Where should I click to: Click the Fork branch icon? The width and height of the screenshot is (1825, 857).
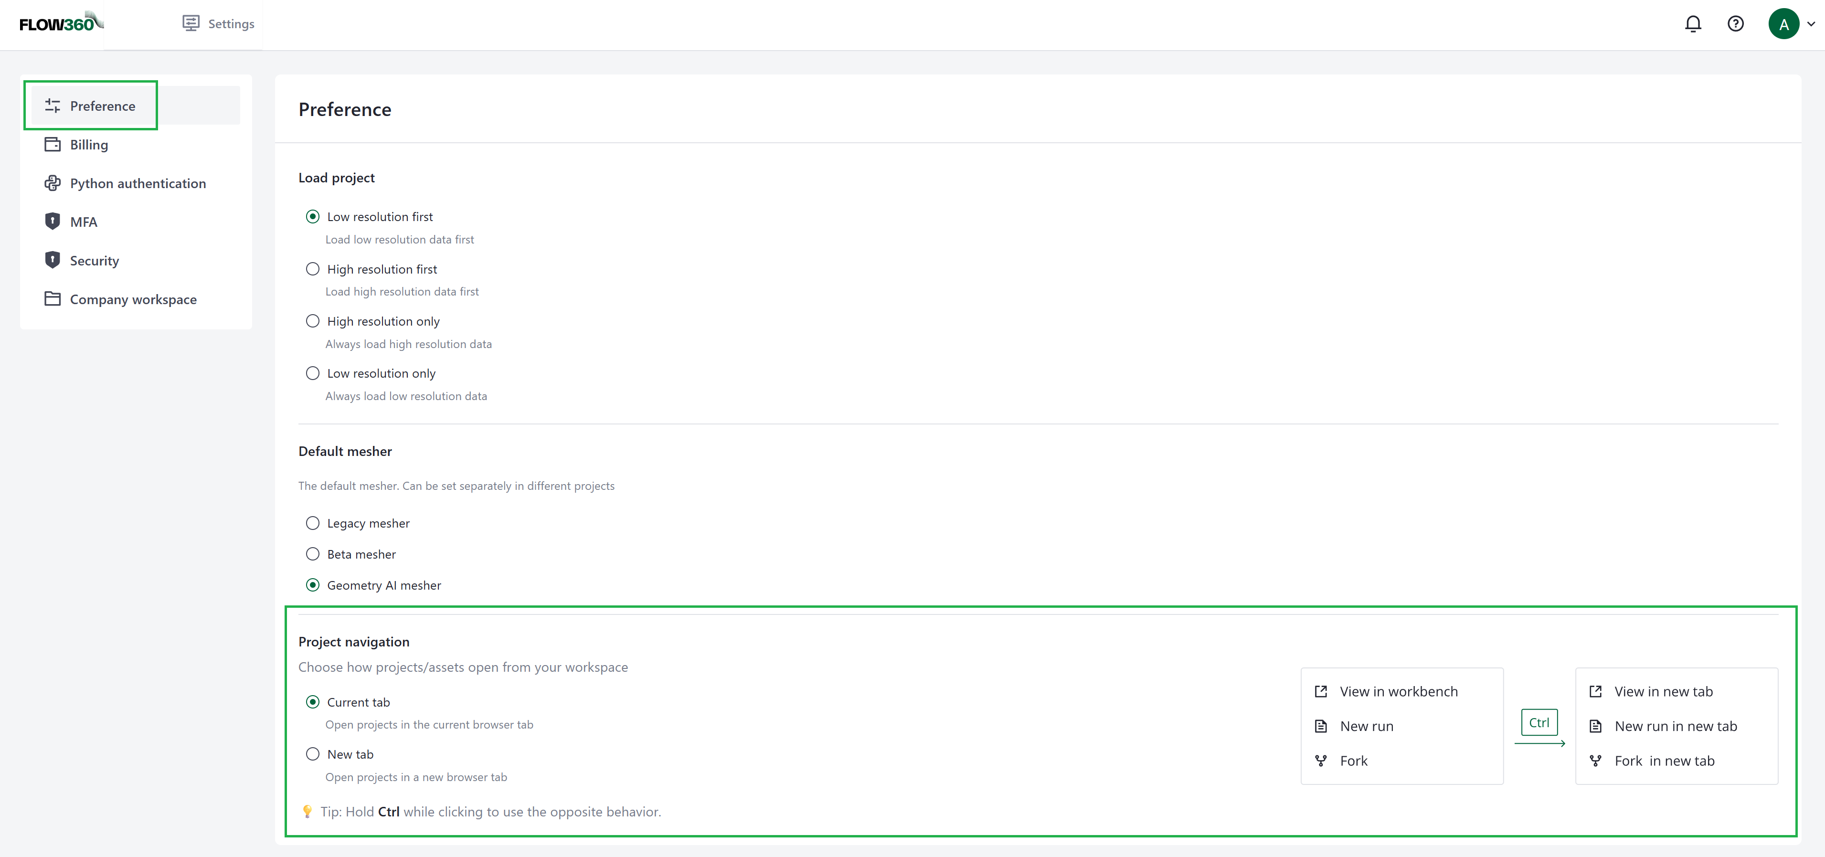coord(1321,761)
